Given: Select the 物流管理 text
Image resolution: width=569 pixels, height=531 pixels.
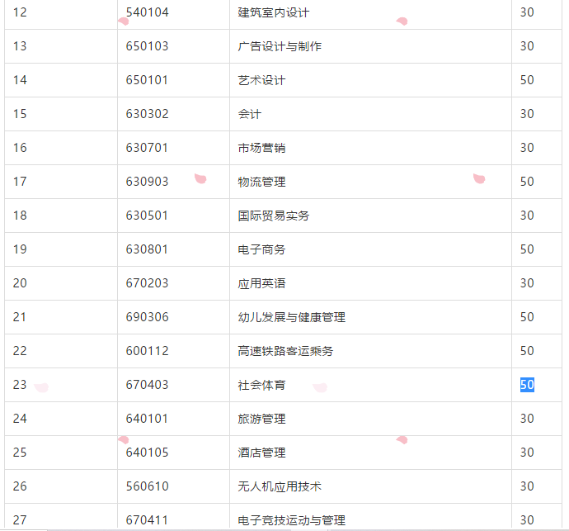Looking at the screenshot, I should click(x=261, y=182).
